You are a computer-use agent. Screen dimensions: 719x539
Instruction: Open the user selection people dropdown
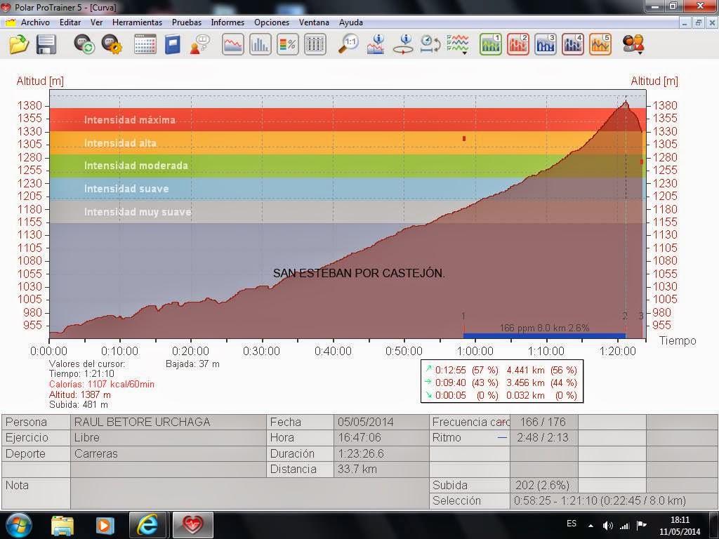pos(634,44)
